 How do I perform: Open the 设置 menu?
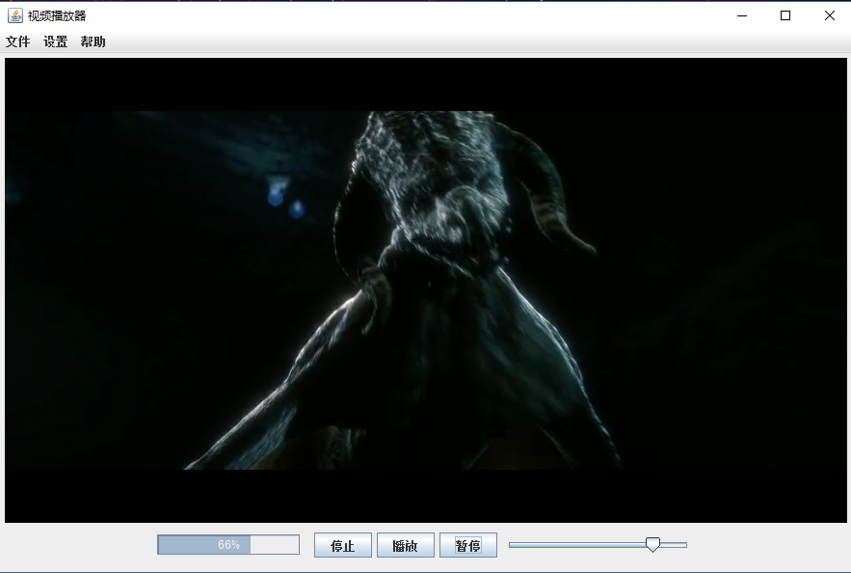click(x=56, y=41)
